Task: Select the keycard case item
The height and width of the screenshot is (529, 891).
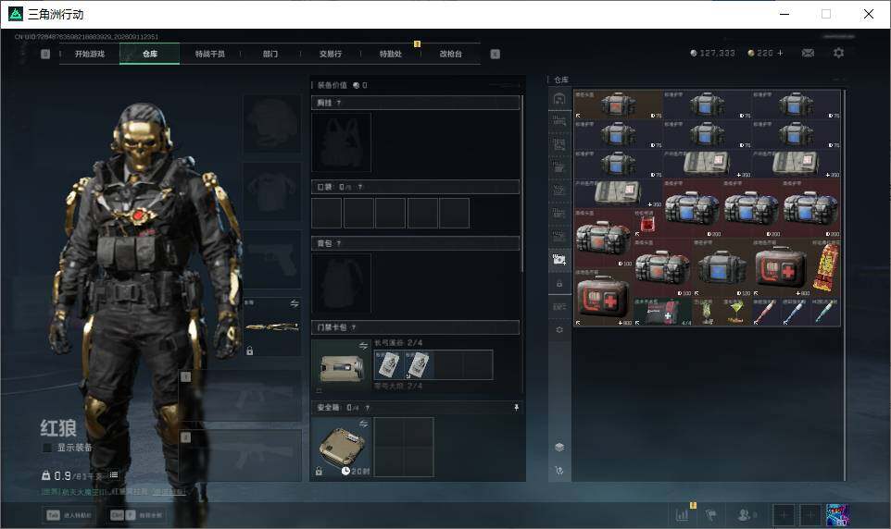Action: (341, 367)
